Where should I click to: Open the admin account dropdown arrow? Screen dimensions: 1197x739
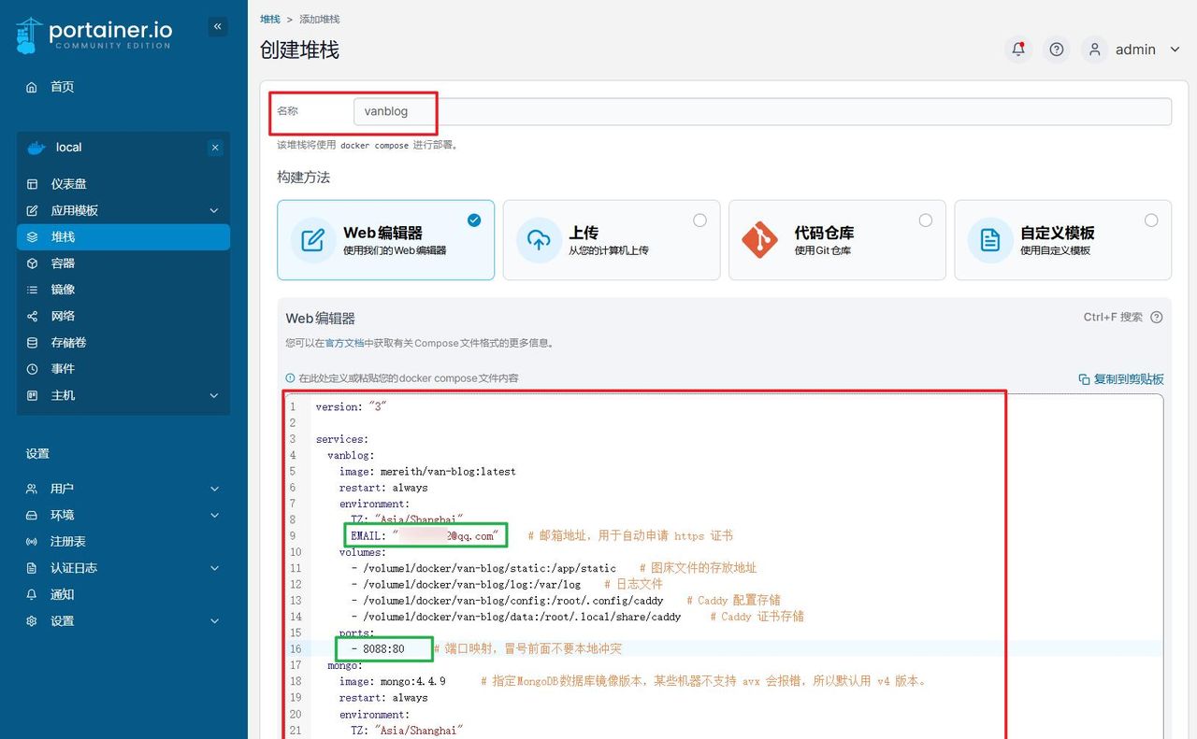pyautogui.click(x=1175, y=50)
